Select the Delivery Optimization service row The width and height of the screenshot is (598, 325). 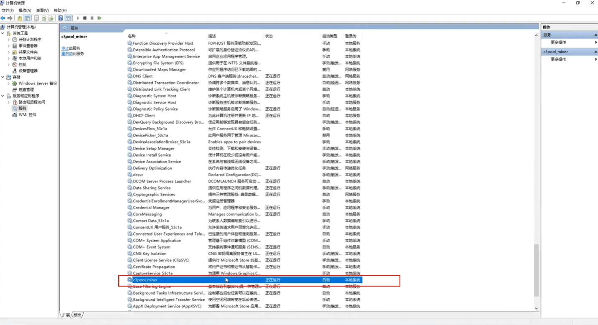pos(244,168)
